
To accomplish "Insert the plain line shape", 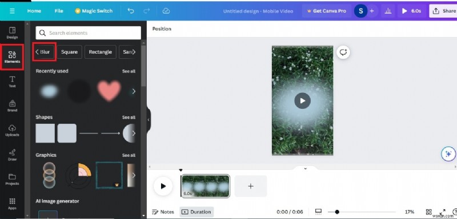I will pyautogui.click(x=89, y=133).
